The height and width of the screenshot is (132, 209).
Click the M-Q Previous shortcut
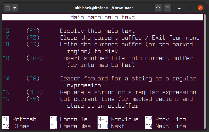coord(118,119)
